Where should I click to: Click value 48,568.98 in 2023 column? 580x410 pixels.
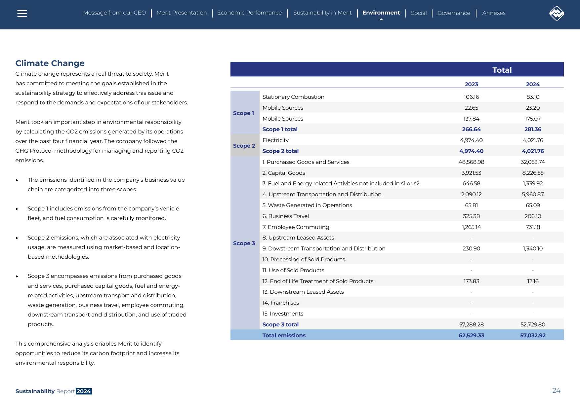471,162
